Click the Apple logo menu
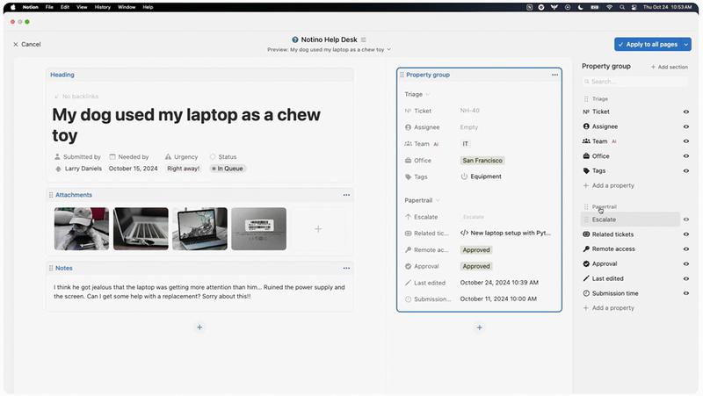The width and height of the screenshot is (703, 396). (x=13, y=7)
